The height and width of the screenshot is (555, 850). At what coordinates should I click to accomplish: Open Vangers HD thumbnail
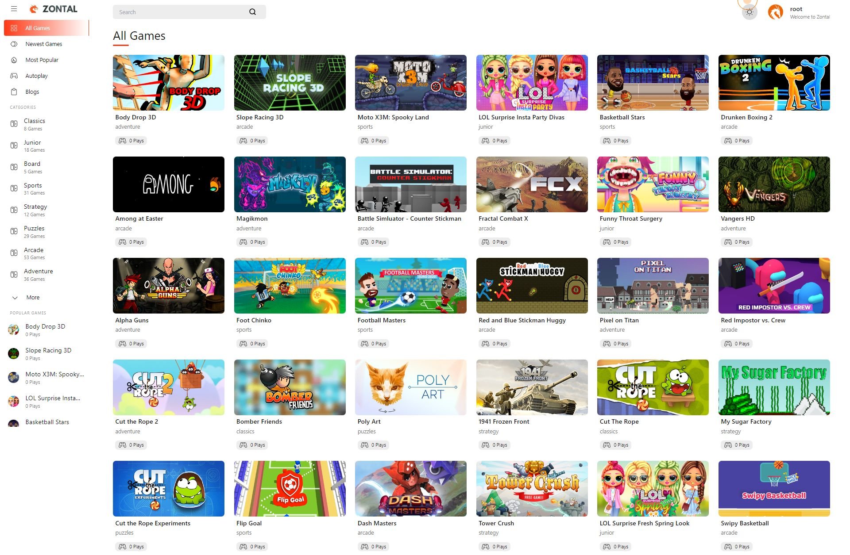point(774,184)
